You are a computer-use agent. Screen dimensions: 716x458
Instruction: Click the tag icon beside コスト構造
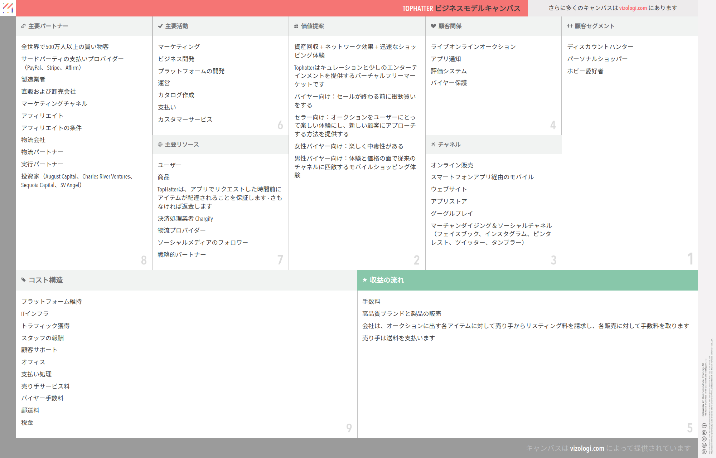click(x=24, y=280)
